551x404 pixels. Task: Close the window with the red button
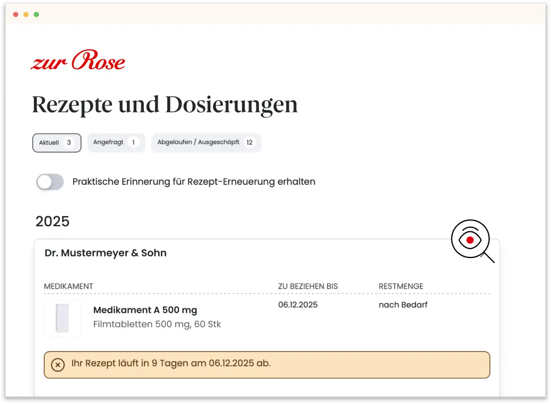coord(15,14)
